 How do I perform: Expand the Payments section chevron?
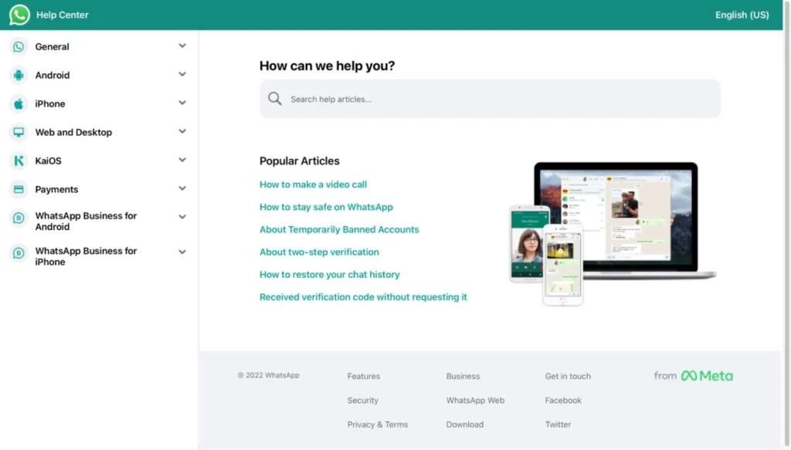(182, 188)
